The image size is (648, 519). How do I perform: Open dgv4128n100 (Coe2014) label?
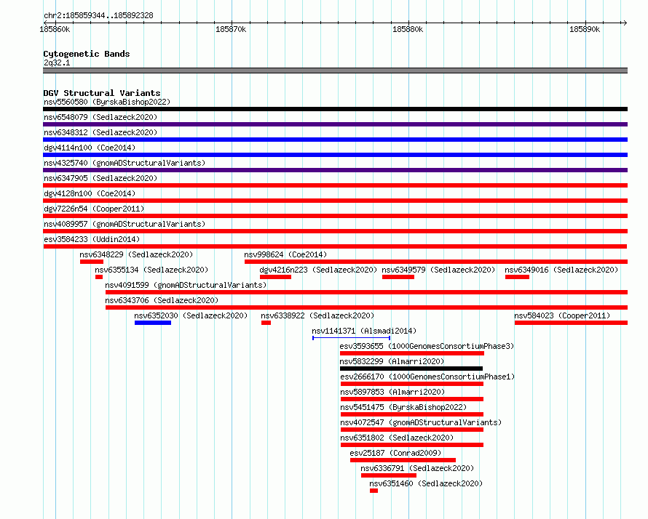pyautogui.click(x=90, y=193)
